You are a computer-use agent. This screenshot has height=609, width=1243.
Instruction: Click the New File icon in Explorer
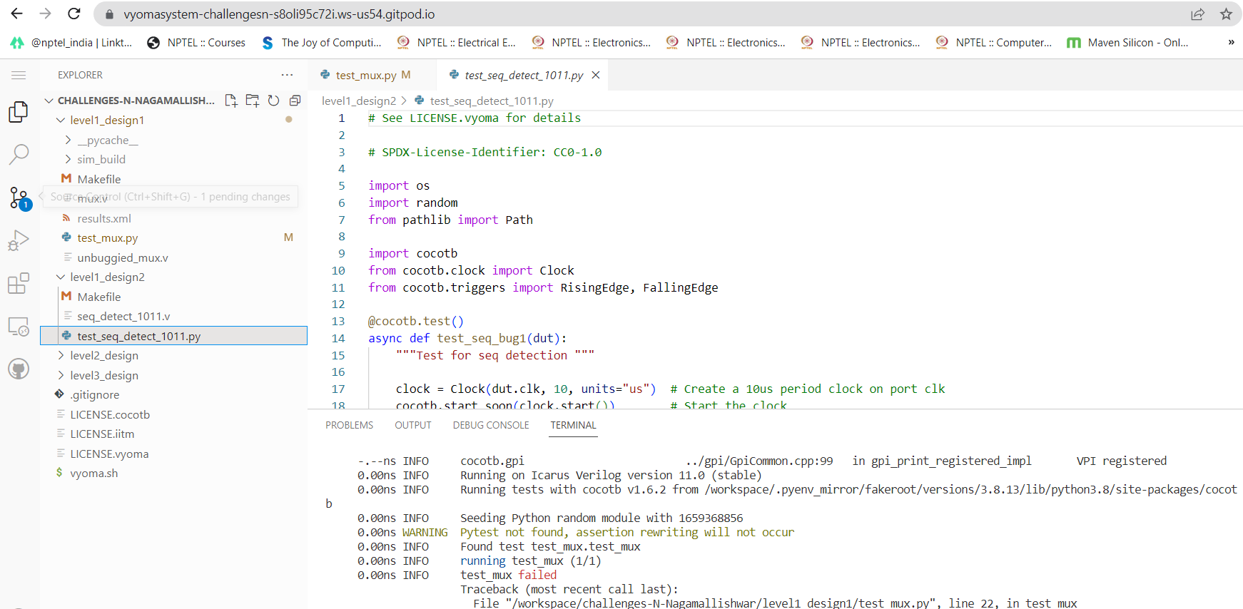point(231,101)
